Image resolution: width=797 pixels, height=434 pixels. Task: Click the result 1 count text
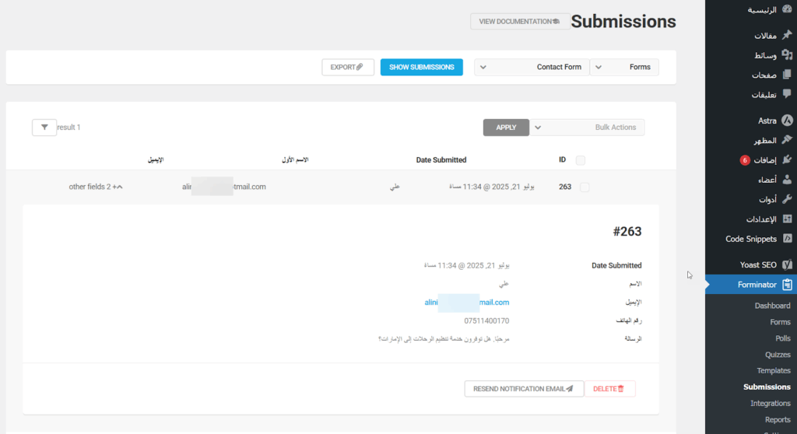click(x=68, y=127)
